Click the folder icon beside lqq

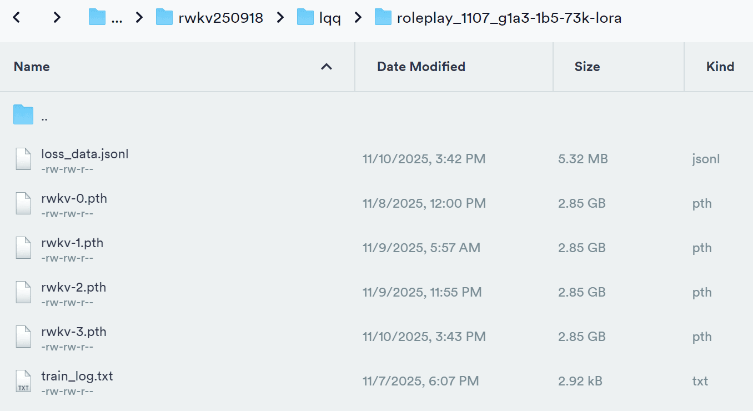point(305,17)
